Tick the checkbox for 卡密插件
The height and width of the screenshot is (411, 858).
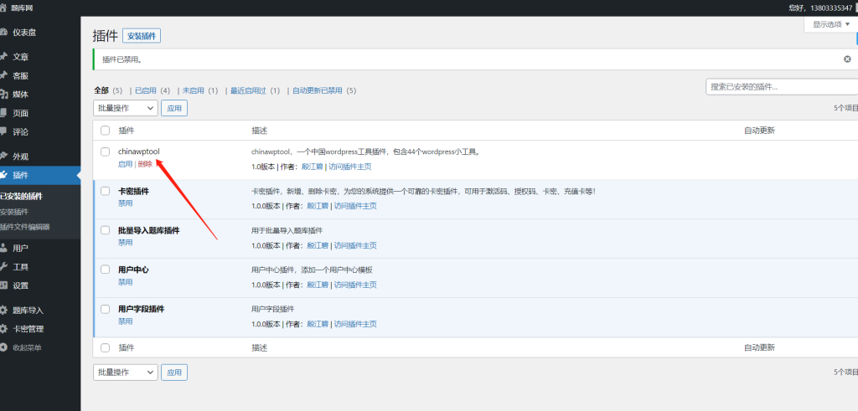[x=105, y=191]
